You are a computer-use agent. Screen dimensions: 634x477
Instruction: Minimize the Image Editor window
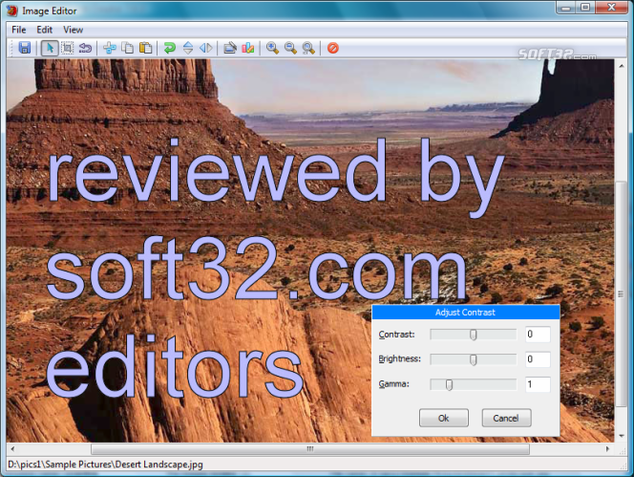tap(566, 8)
